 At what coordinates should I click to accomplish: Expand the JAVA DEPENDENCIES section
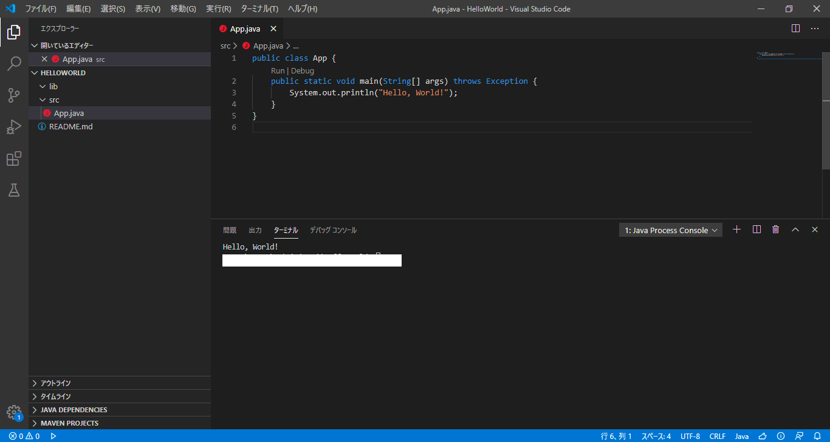coord(120,410)
